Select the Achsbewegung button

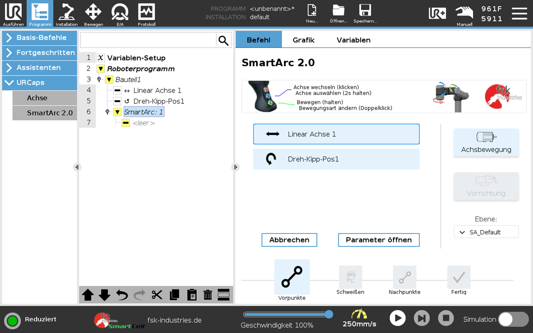486,143
